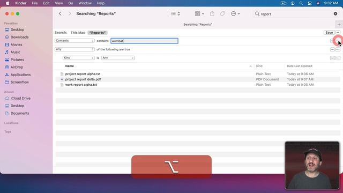Screen dimensions: 343x193
Task: Select file project report alpha.txt
Action: (x=83, y=74)
